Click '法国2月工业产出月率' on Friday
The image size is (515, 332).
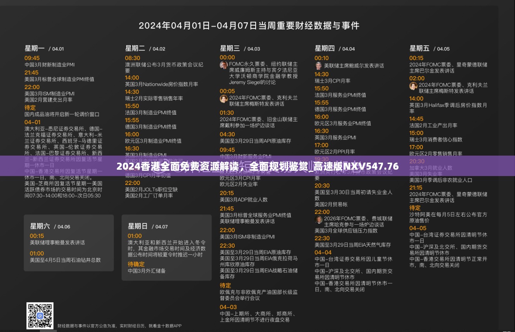(433, 125)
